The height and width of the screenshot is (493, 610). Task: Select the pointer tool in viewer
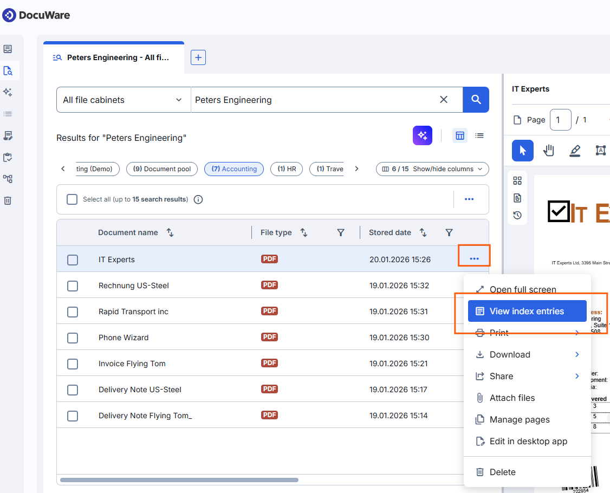pos(522,151)
